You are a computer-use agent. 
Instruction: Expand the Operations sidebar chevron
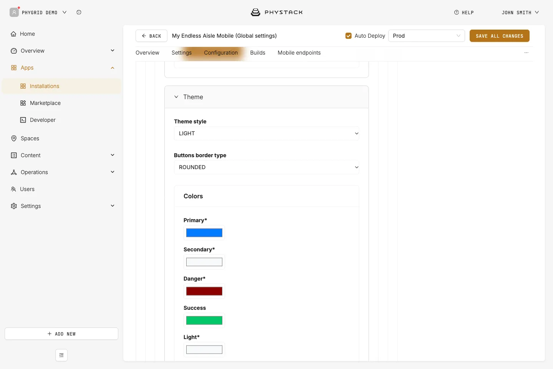[113, 172]
